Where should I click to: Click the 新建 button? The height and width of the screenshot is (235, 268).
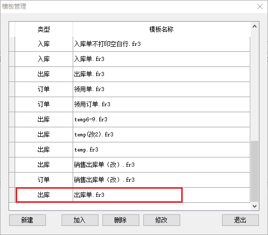tap(27, 220)
